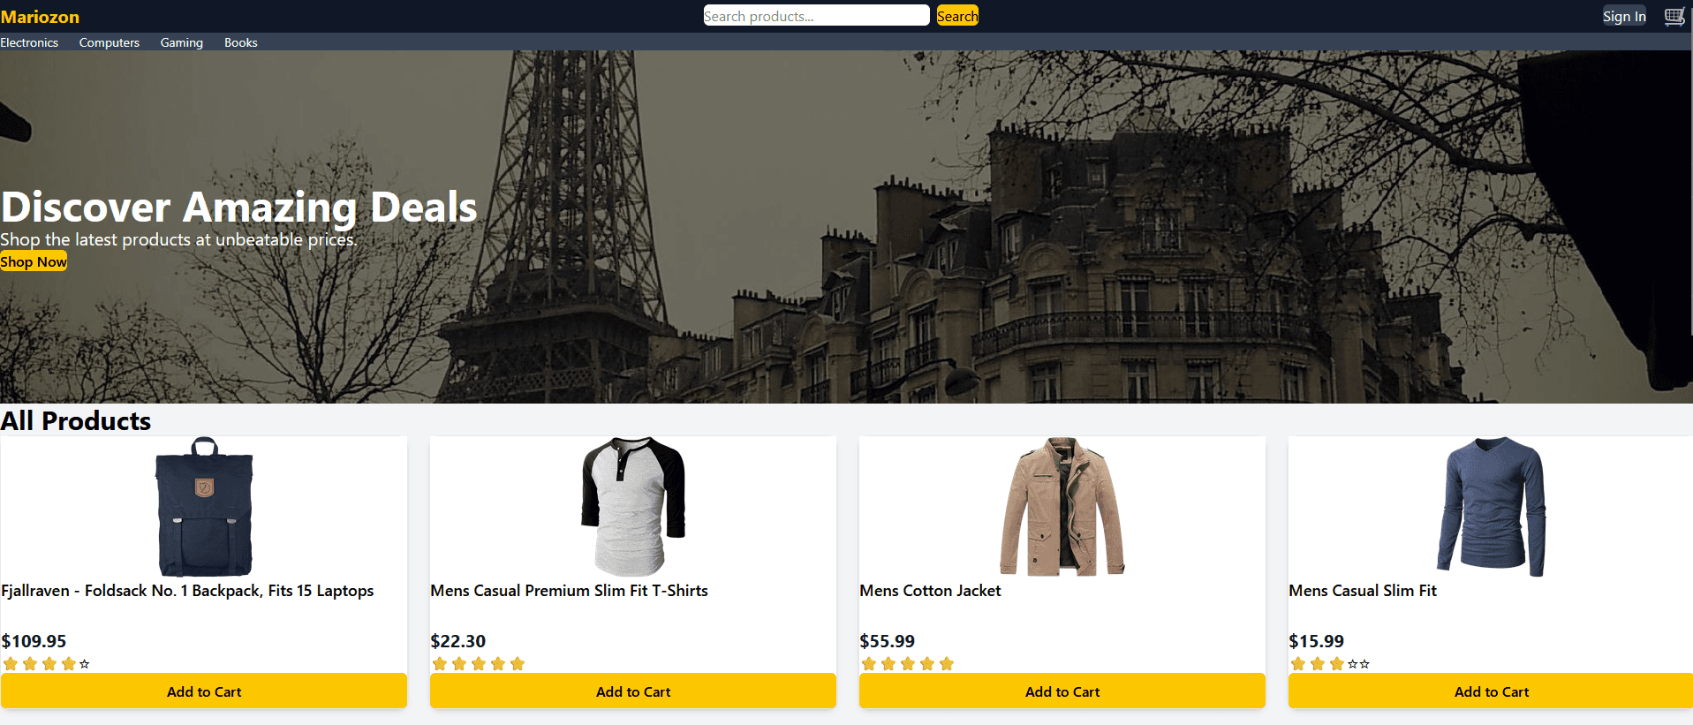1693x725 pixels.
Task: Click the Discover Amazing Deals headline
Action: coord(238,208)
